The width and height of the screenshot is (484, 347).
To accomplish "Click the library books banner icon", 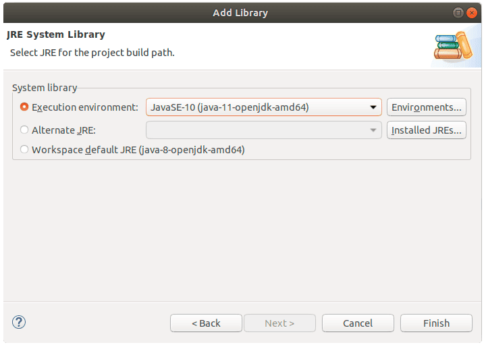I will click(453, 47).
